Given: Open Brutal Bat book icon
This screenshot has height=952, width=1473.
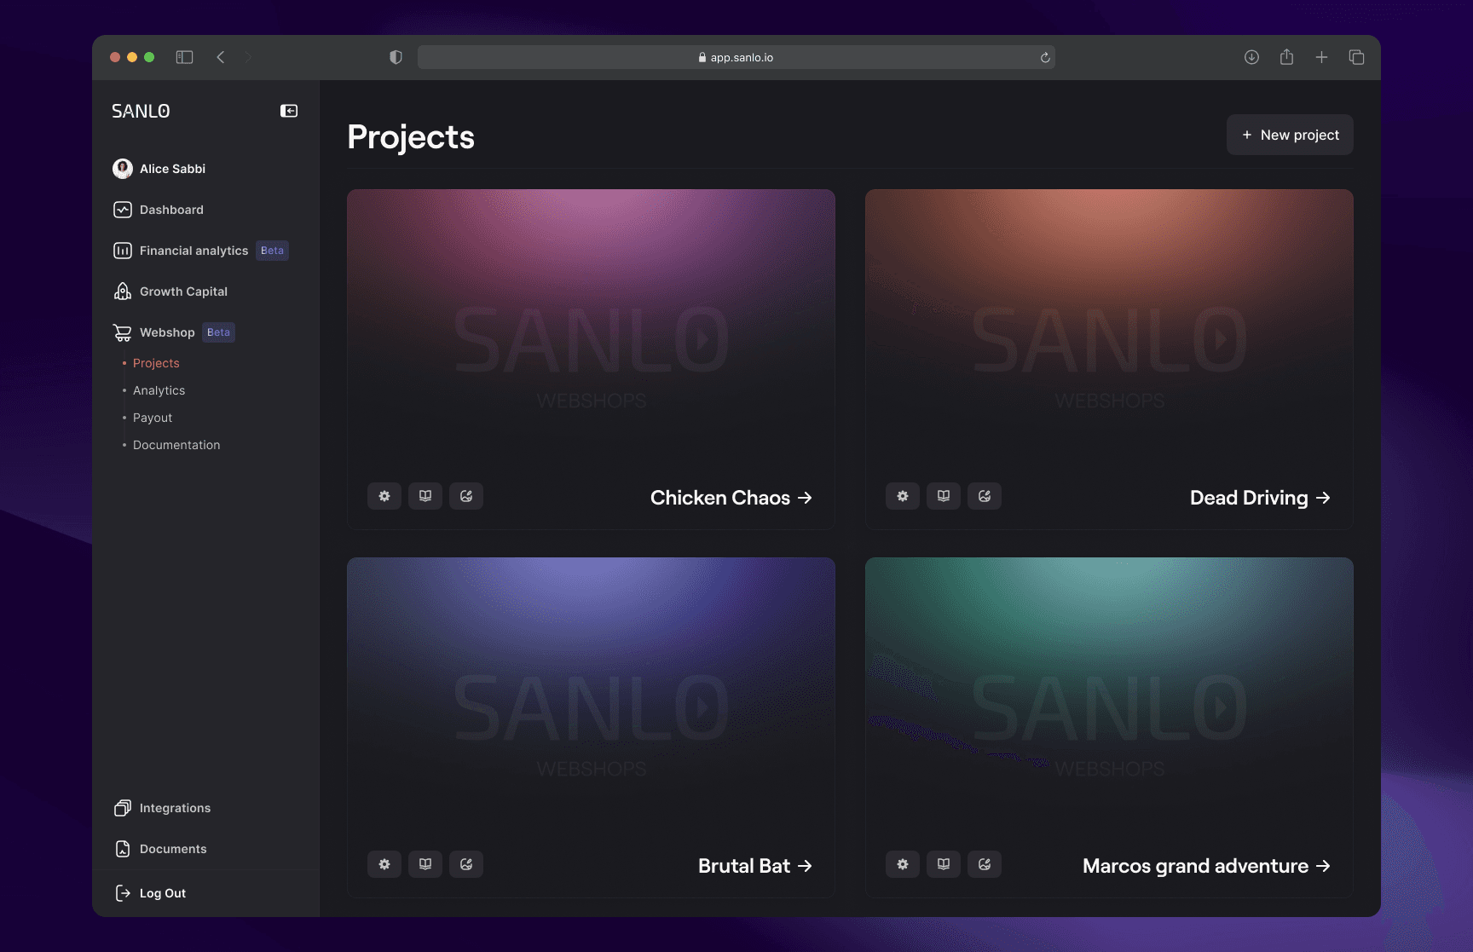Looking at the screenshot, I should 425,864.
